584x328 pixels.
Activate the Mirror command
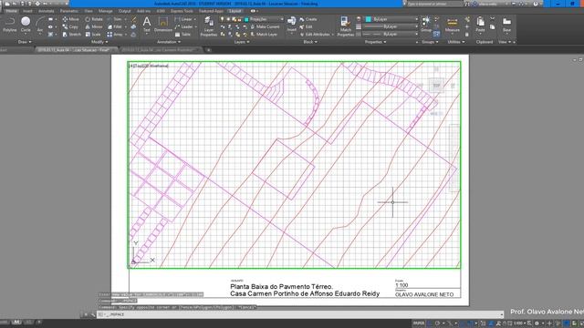pyautogui.click(x=94, y=26)
